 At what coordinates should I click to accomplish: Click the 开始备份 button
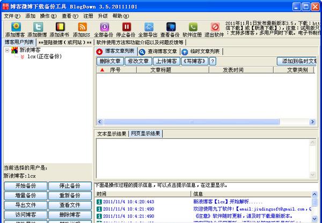point(26,186)
